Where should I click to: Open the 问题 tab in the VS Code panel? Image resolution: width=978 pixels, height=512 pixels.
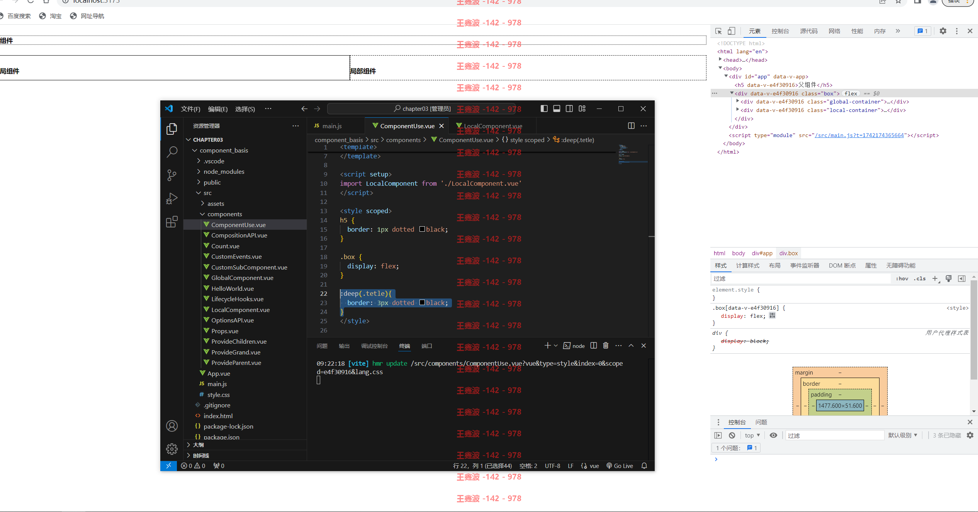[322, 346]
